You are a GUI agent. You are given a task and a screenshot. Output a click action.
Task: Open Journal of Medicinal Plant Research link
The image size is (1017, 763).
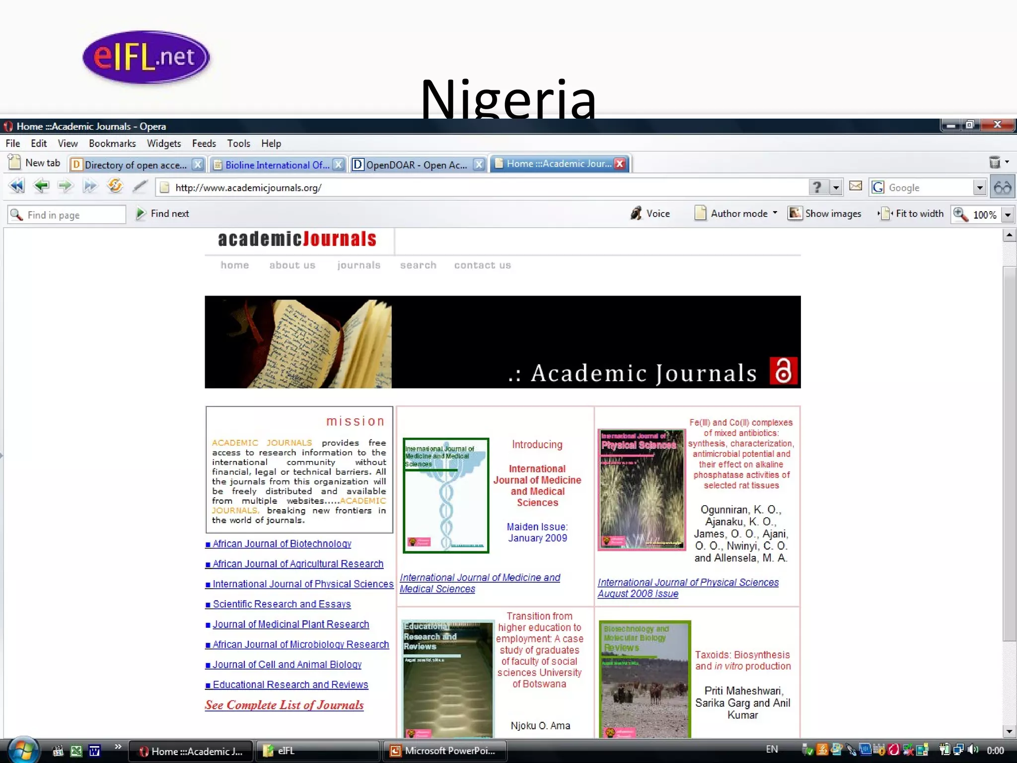291,624
